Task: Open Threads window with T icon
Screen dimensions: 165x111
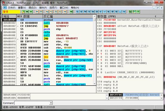Action: click(89, 12)
